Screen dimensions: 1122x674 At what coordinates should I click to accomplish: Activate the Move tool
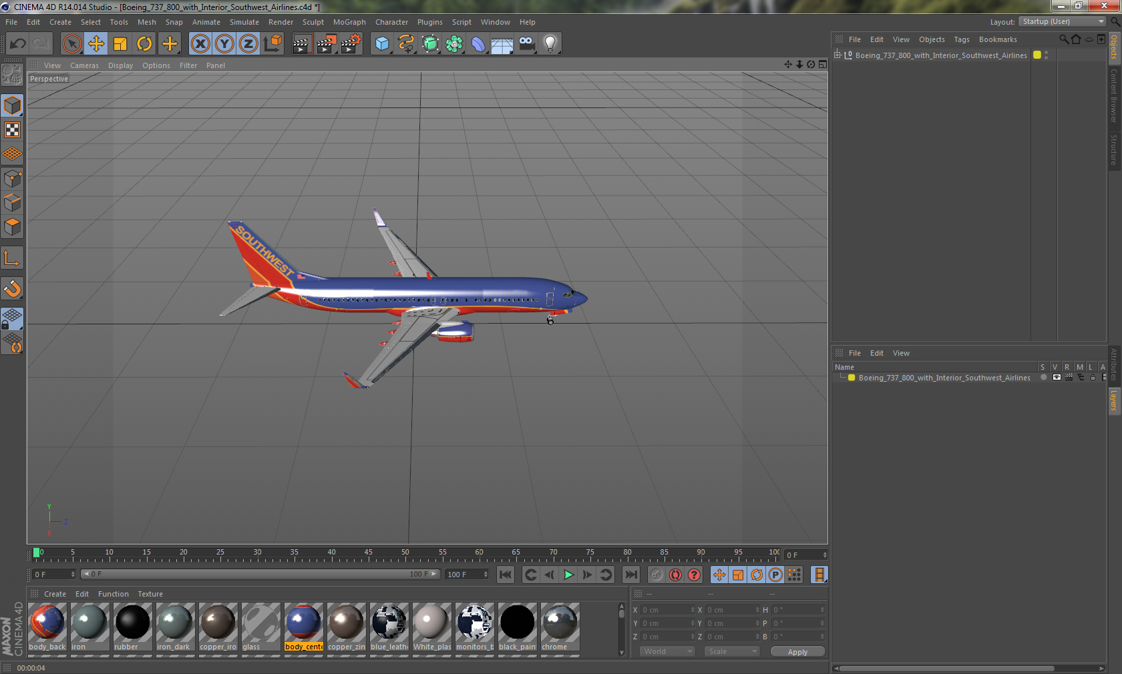(x=96, y=44)
